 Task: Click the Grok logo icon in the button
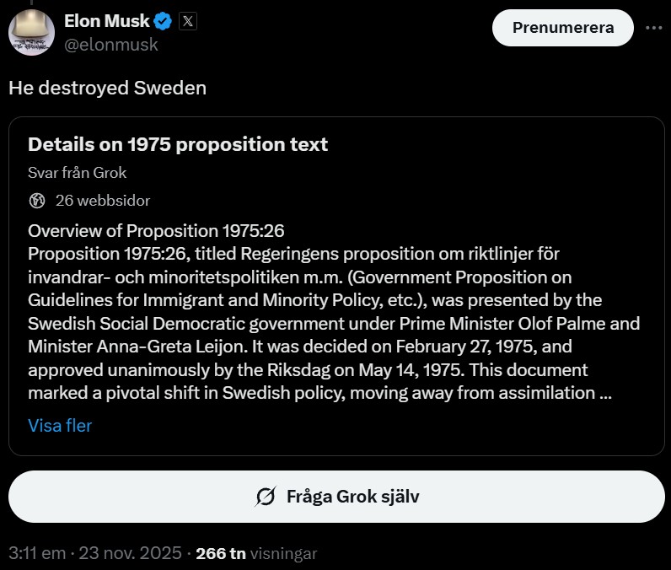tap(265, 497)
